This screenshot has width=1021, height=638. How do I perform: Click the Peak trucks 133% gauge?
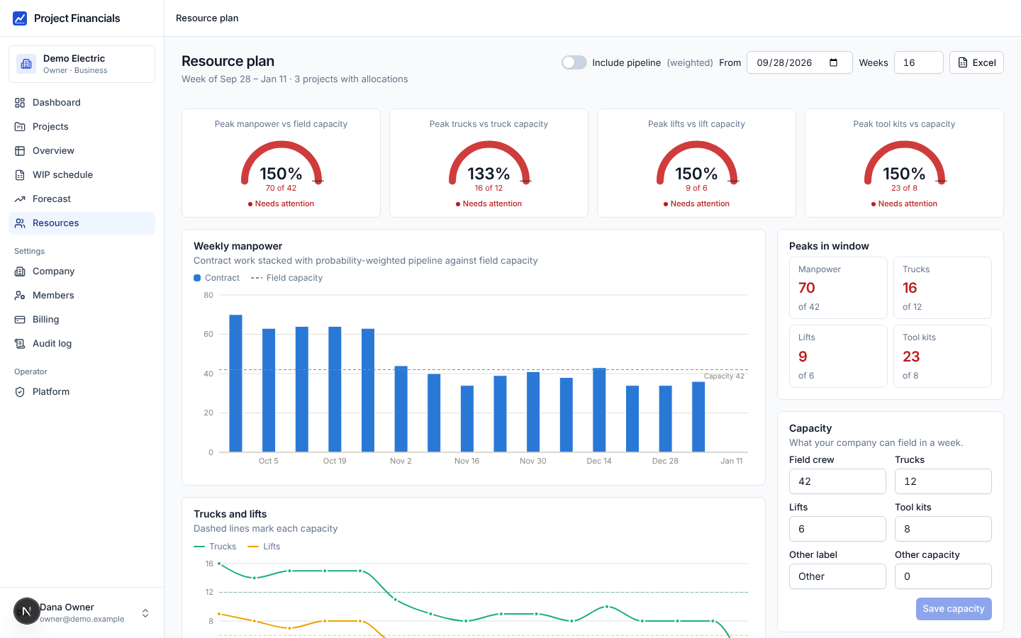(x=489, y=164)
